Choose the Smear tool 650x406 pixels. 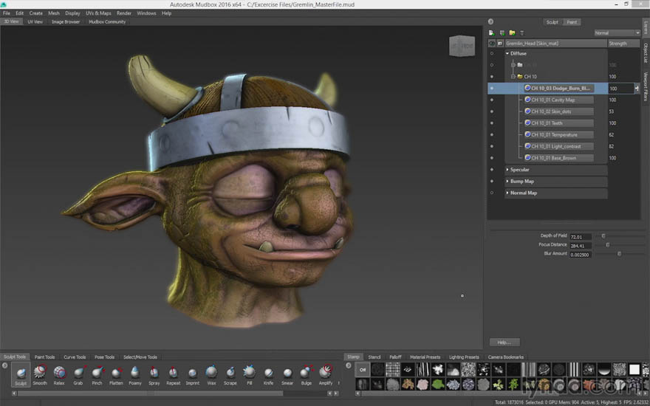[287, 374]
